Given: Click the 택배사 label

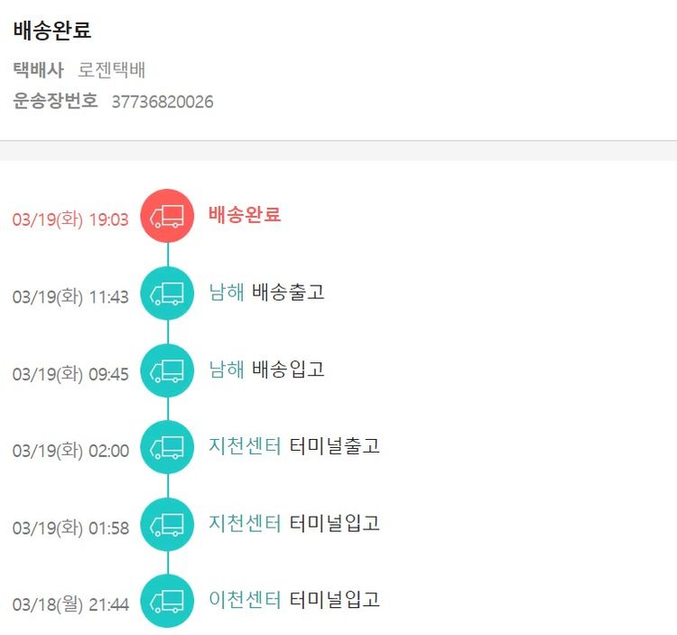Looking at the screenshot, I should [x=38, y=70].
